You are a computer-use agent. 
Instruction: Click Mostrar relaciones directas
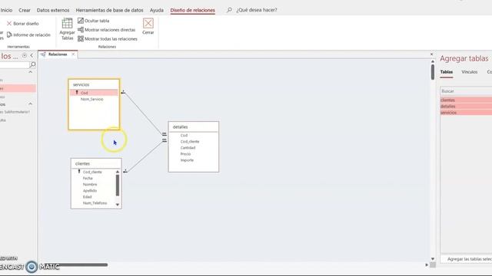(107, 30)
